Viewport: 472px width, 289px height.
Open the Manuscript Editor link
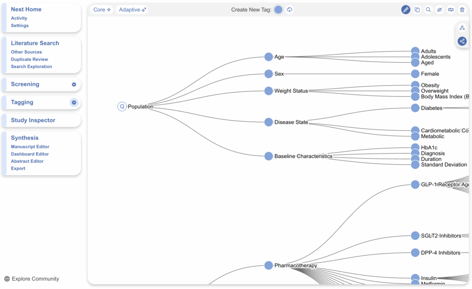tap(30, 147)
